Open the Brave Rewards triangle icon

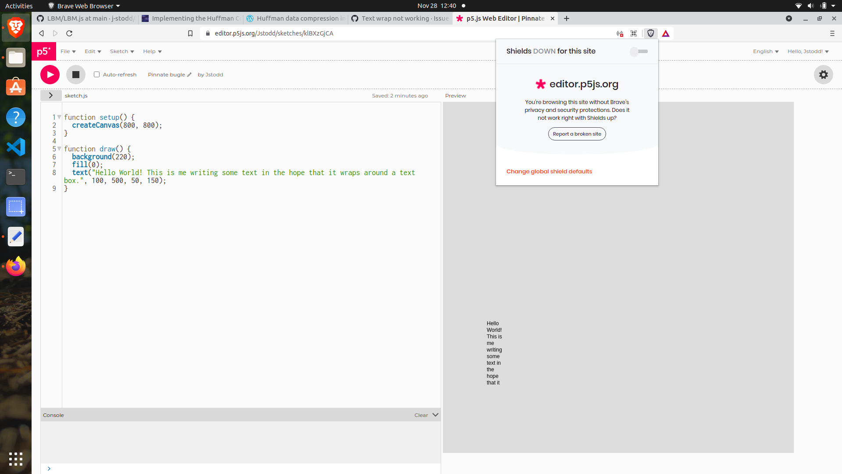tap(666, 33)
